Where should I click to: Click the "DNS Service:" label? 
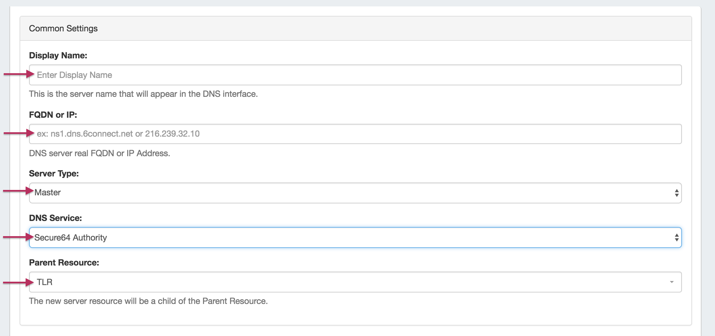55,218
